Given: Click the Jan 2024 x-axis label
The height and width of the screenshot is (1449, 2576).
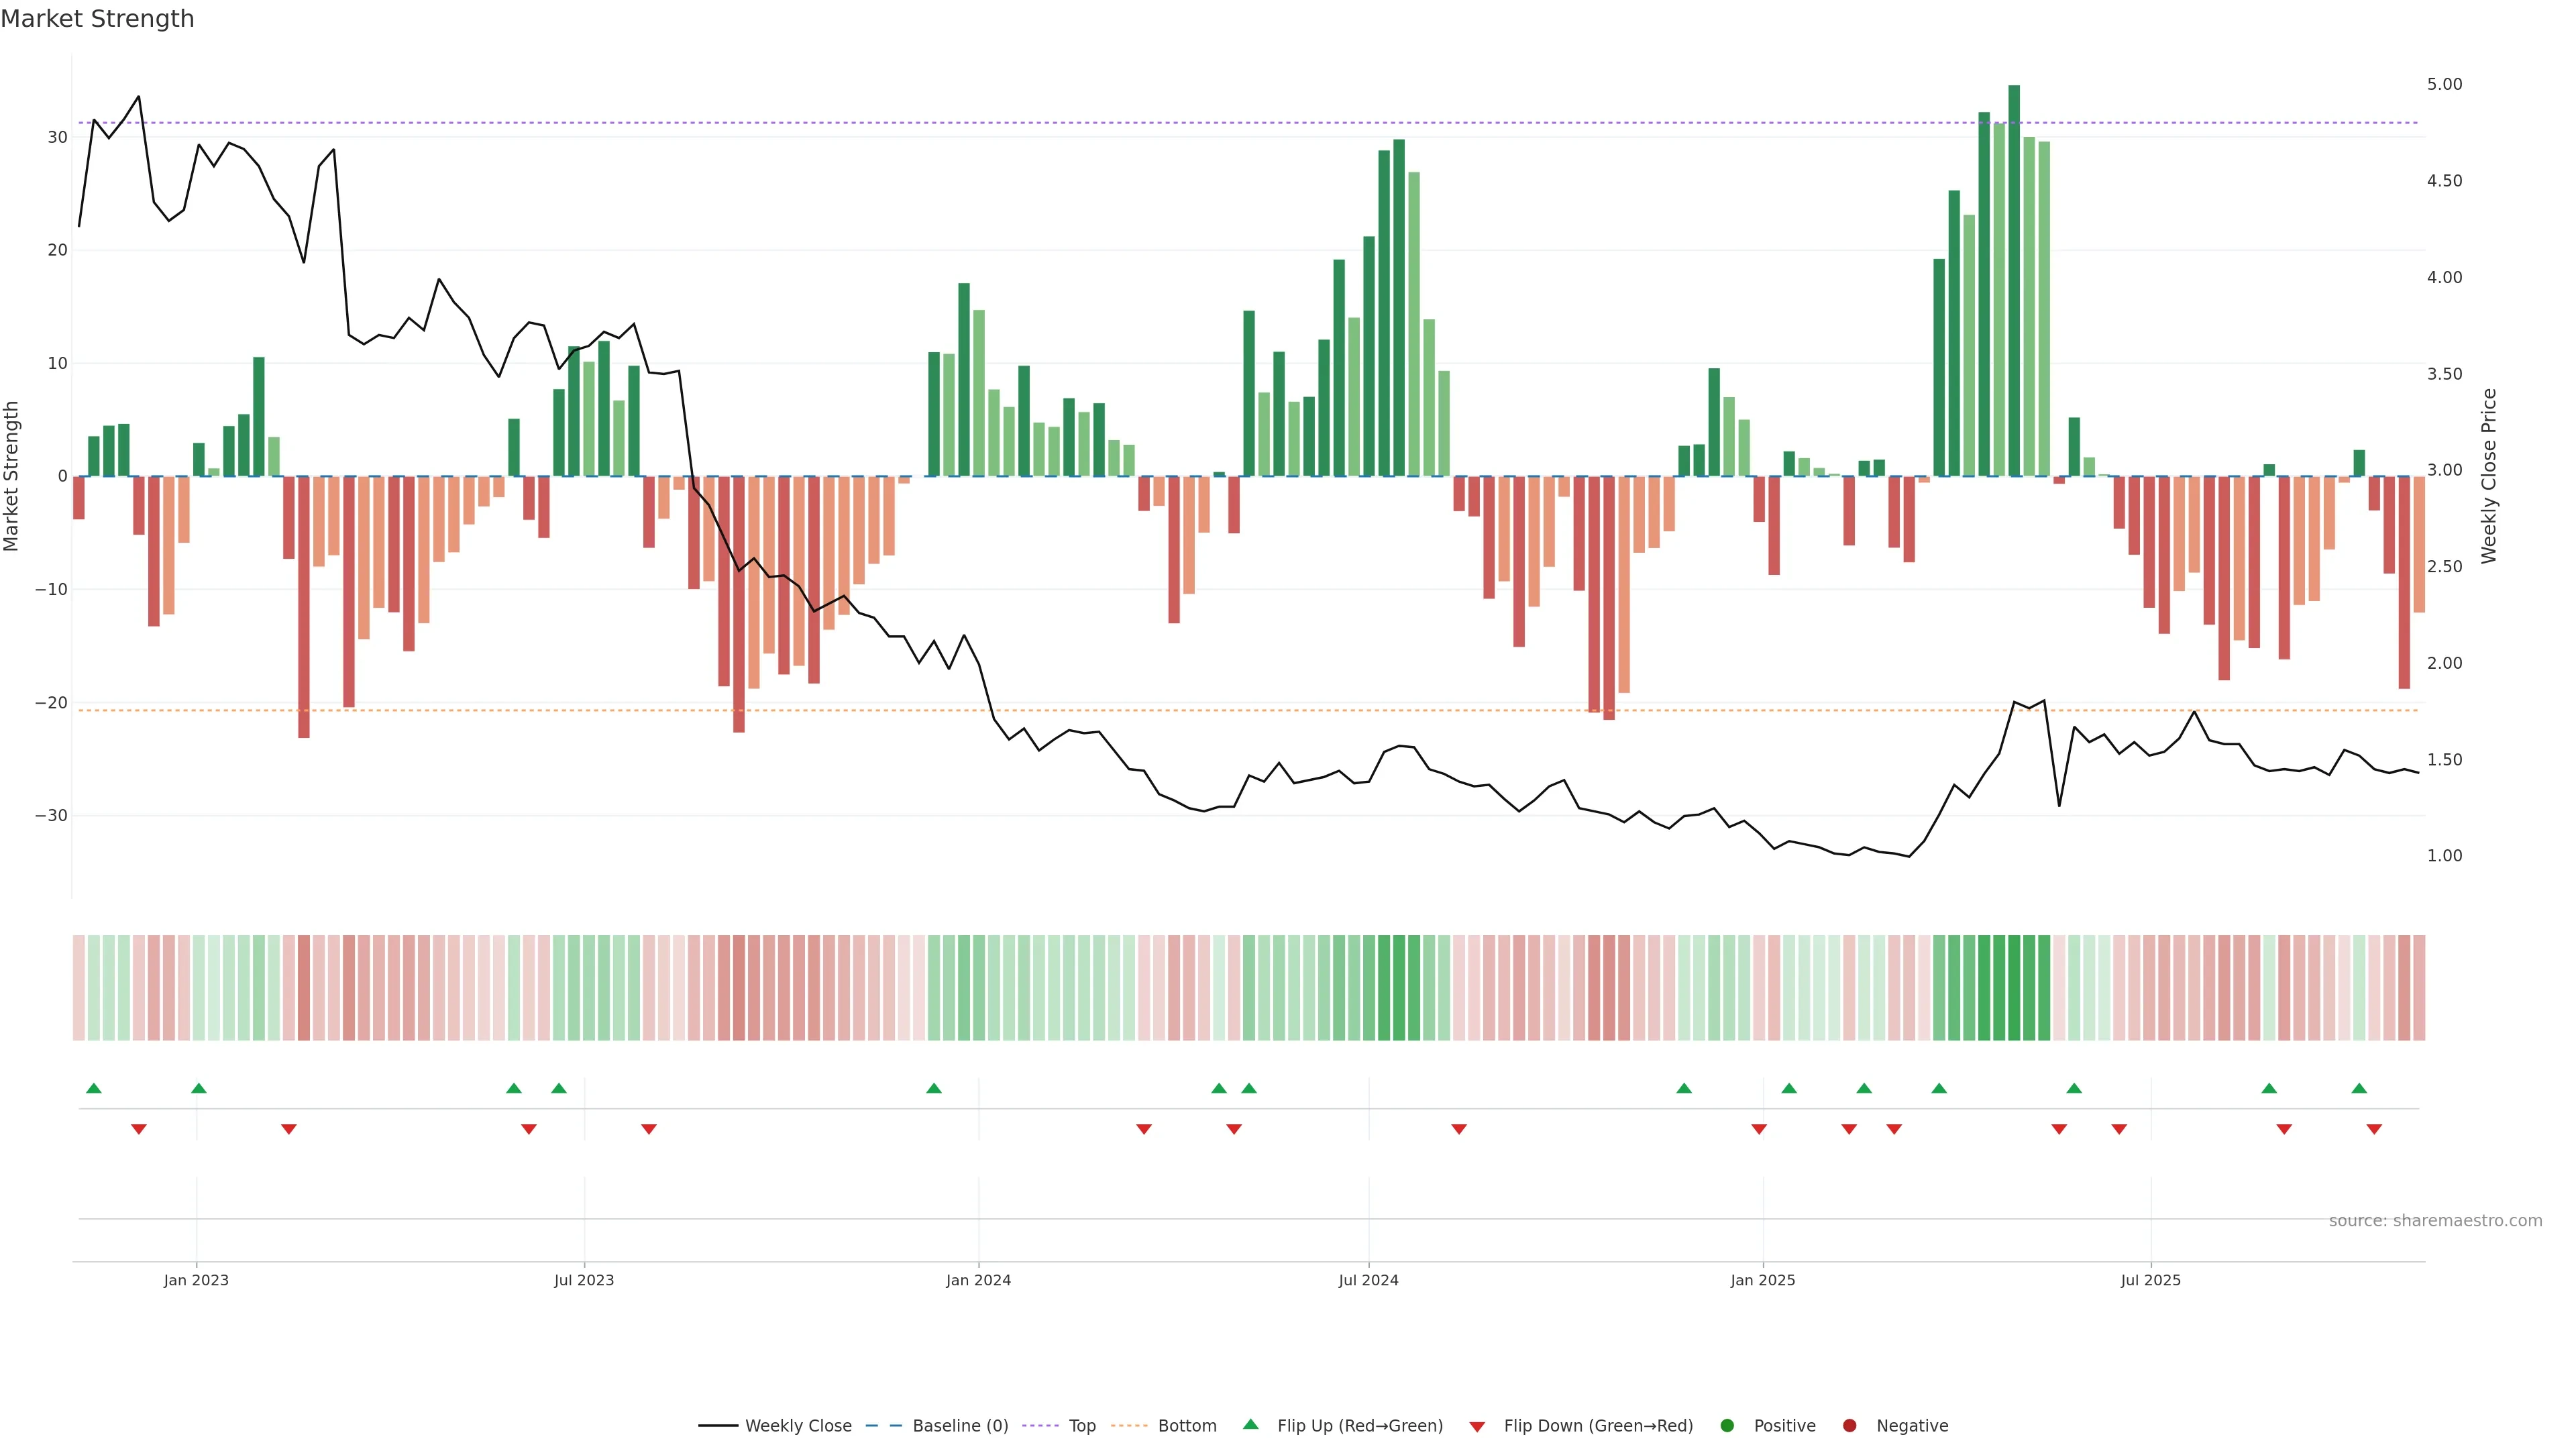Looking at the screenshot, I should tap(978, 1280).
